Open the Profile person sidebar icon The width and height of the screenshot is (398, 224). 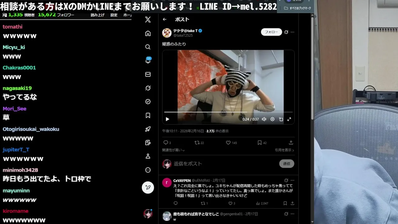[148, 156]
